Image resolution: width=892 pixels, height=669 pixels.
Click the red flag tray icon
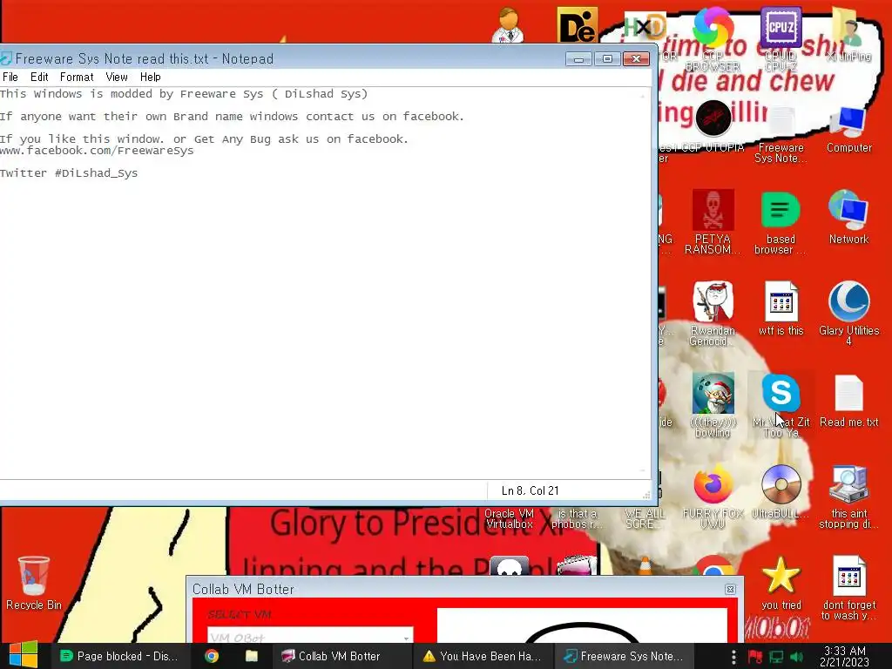[755, 657]
